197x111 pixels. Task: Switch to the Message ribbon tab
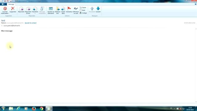pos(11,4)
